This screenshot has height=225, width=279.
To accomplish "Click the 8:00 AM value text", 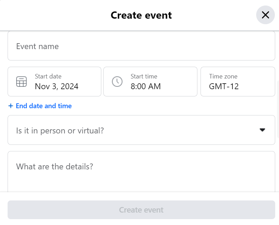I will 146,86.
